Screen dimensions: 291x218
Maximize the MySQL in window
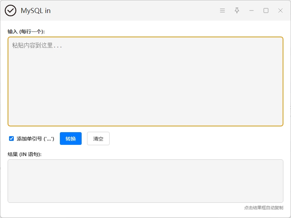pos(266,11)
